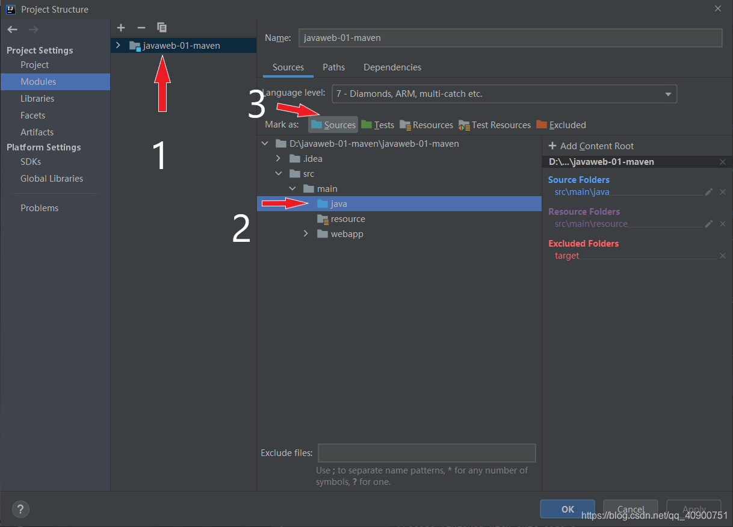Mark folder as Resources
Screen dimensions: 733x527
pos(426,125)
